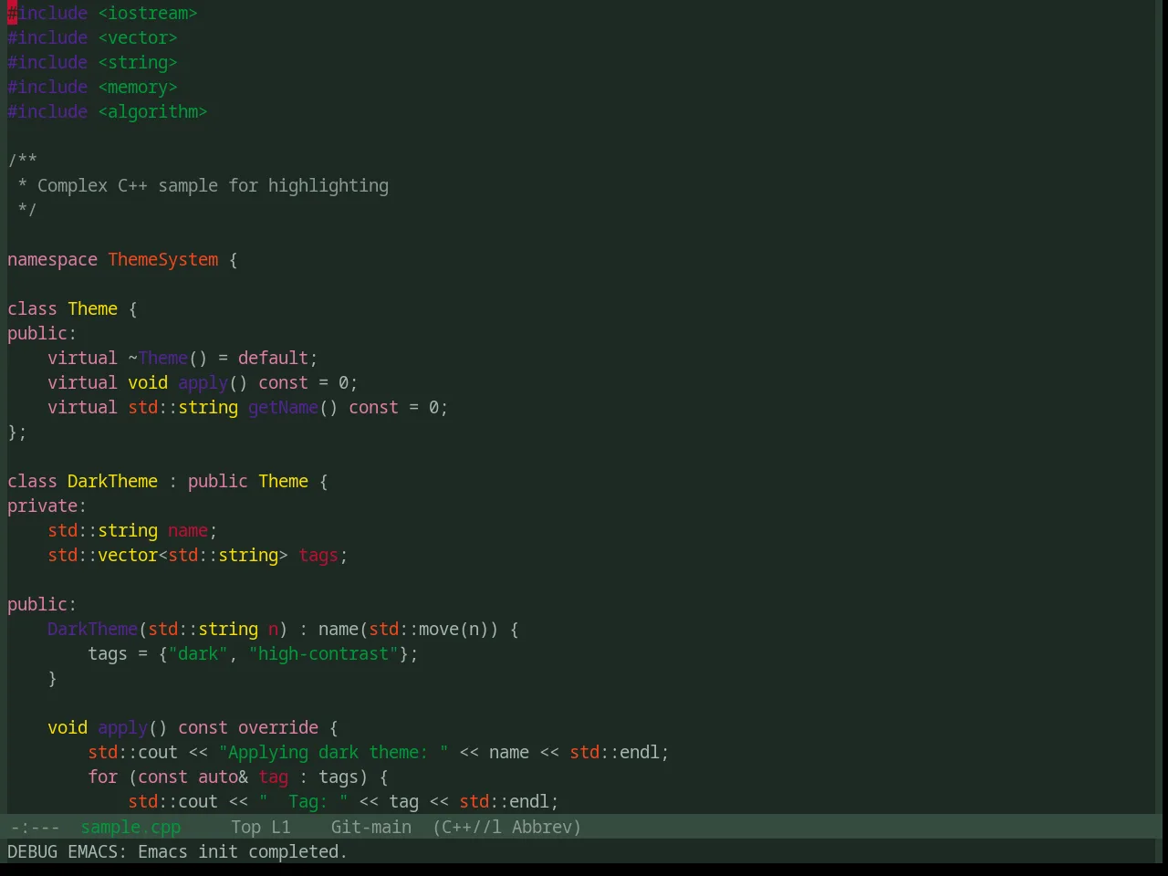Image resolution: width=1168 pixels, height=876 pixels.
Task: Click on '<string>' in the include line
Action: coord(138,63)
